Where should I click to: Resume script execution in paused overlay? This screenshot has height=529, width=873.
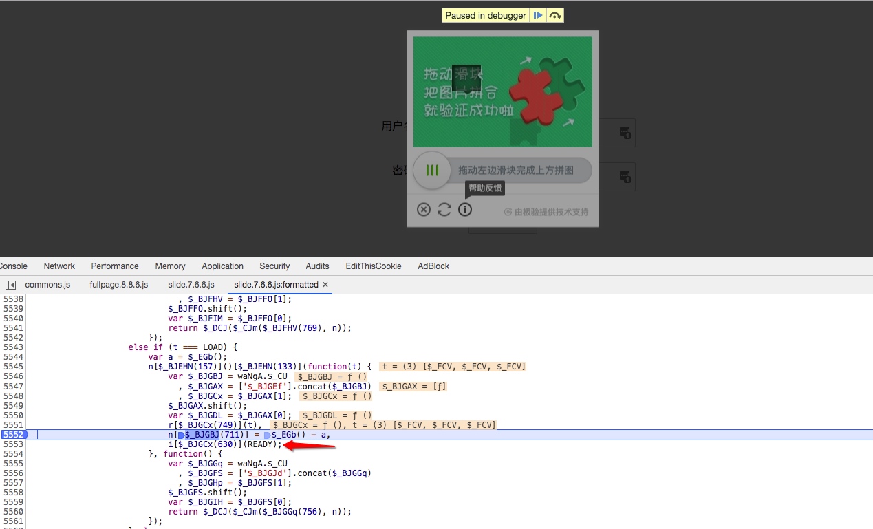(538, 15)
